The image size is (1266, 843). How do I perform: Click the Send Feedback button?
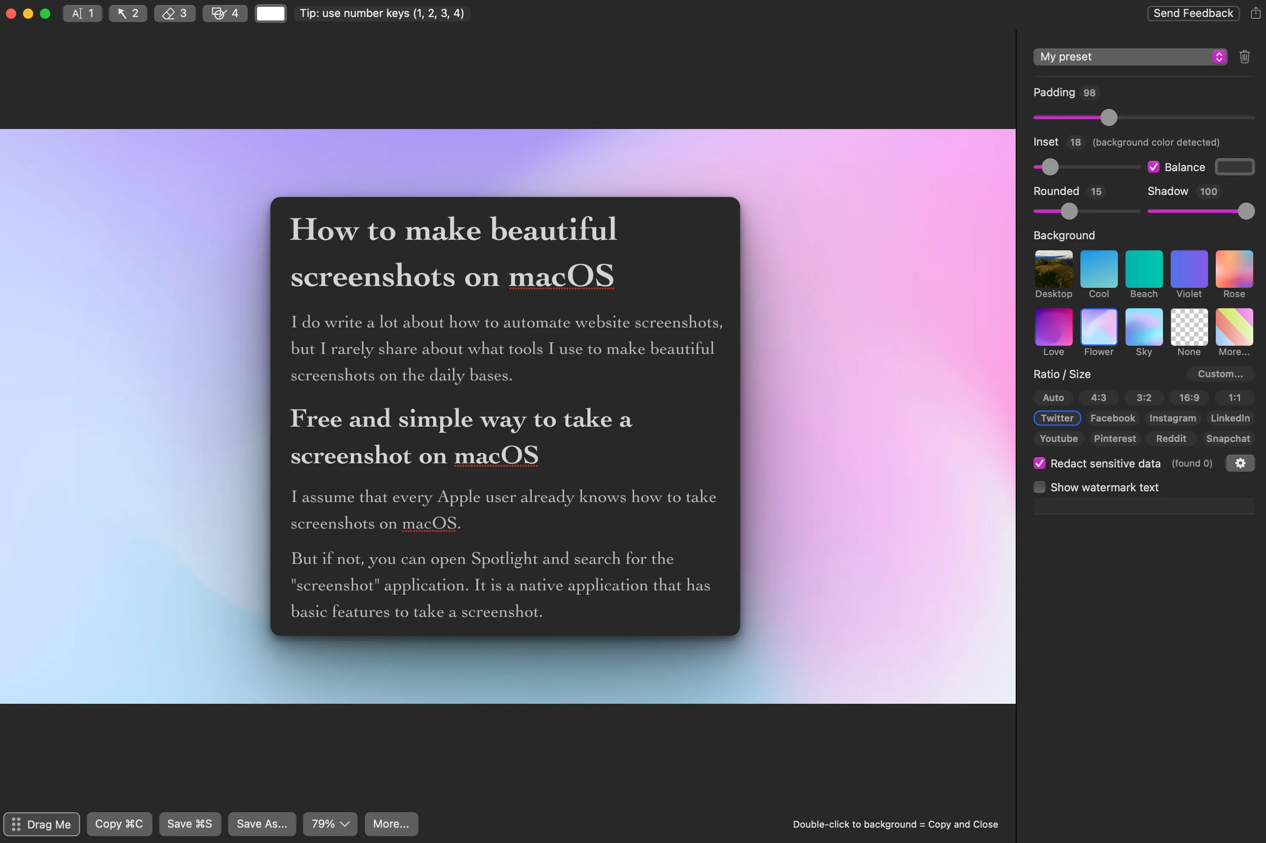tap(1194, 12)
